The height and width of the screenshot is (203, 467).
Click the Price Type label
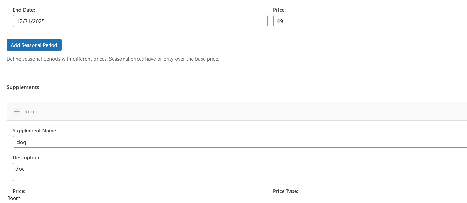pyautogui.click(x=285, y=191)
